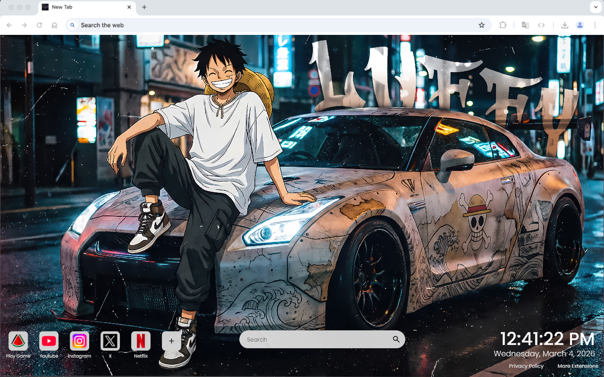Bookmark this tab with the star icon
The height and width of the screenshot is (377, 604).
482,25
